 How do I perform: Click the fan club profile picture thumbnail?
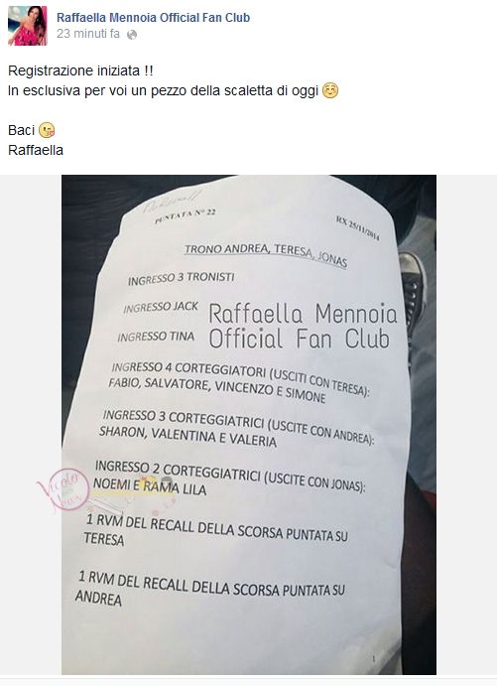tap(28, 26)
